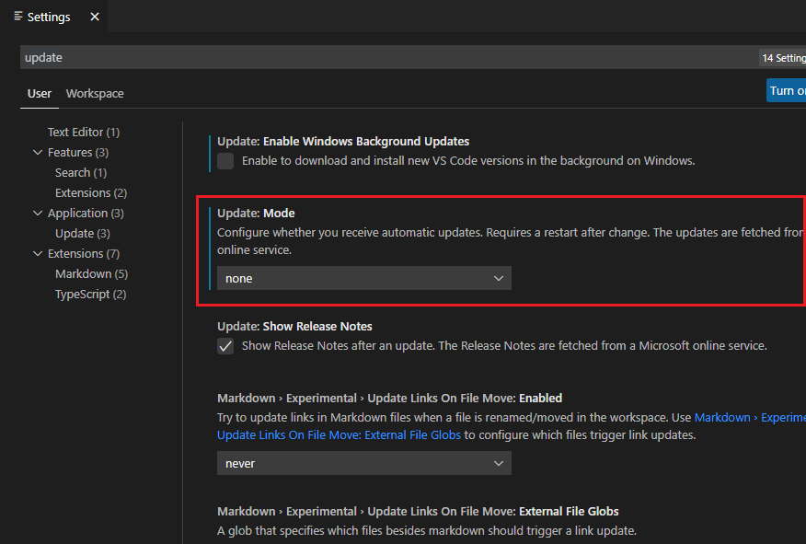This screenshot has height=544, width=806.
Task: Follow the External File Globs link
Action: coord(339,435)
